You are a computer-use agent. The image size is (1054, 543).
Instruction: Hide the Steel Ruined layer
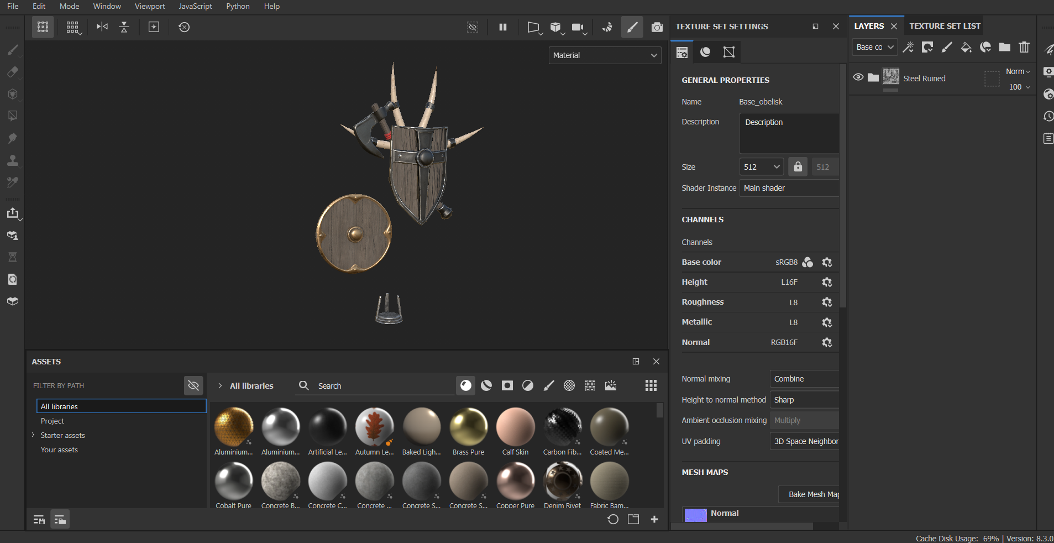click(858, 77)
